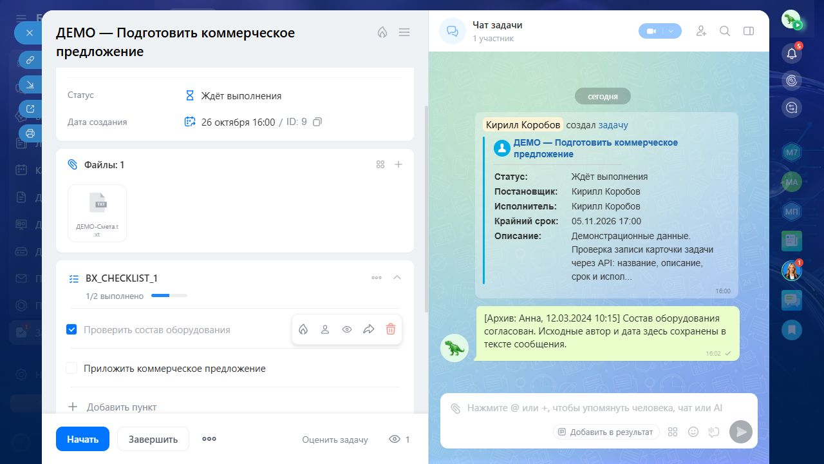Uncheck Проверить состав оборудования

71,329
